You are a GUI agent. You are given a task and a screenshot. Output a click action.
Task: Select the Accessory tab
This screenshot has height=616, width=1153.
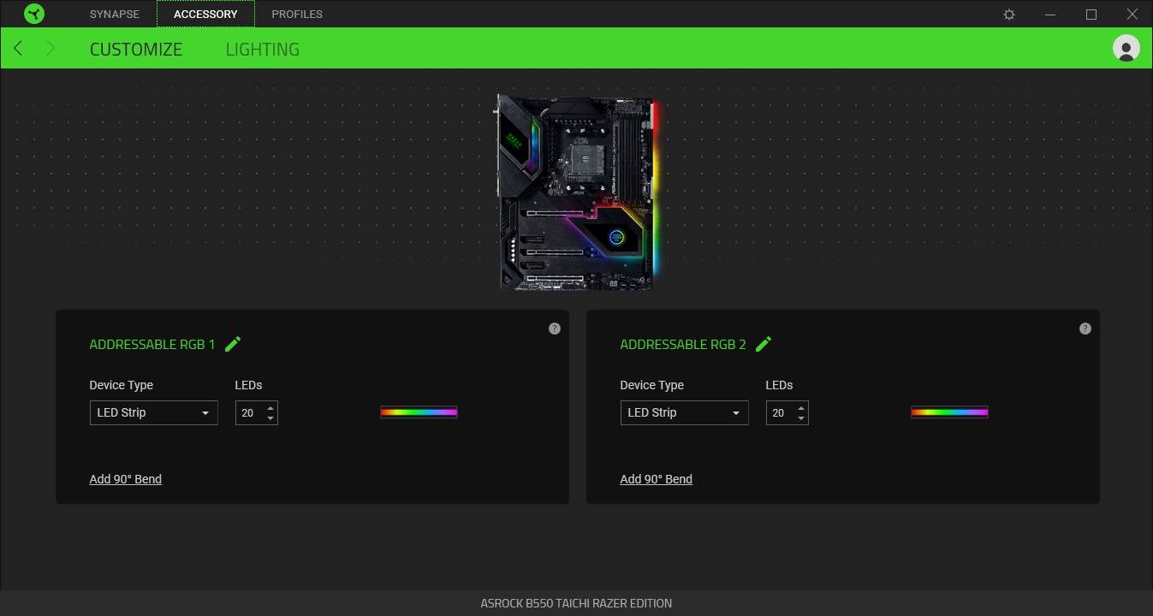205,15
